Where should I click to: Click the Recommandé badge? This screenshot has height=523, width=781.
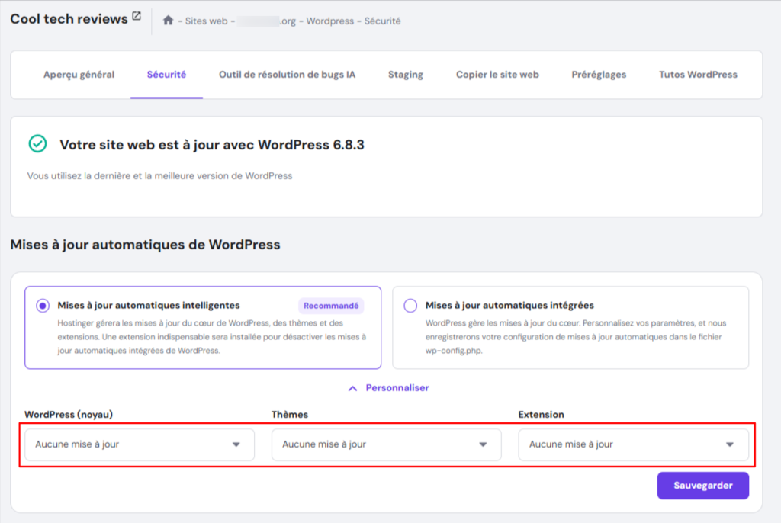click(x=331, y=305)
